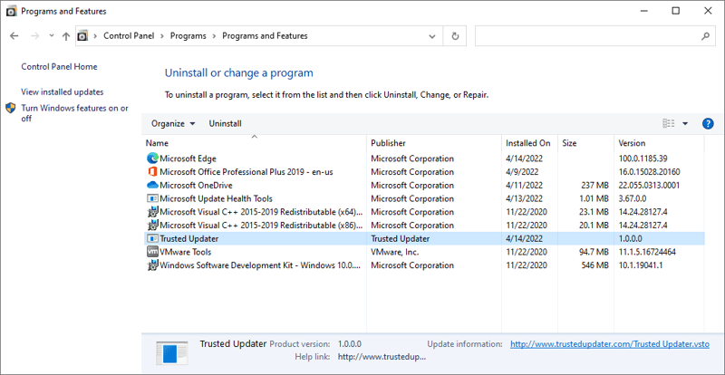Click the Programs and Features title bar icon

(x=12, y=11)
